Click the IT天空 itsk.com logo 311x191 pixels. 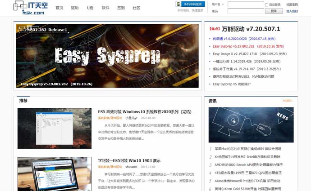(31, 8)
